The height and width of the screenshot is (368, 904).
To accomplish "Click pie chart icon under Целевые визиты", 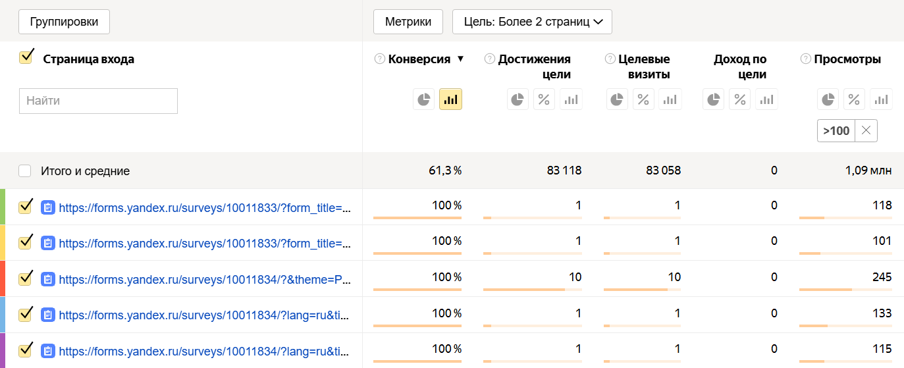I will tap(617, 99).
